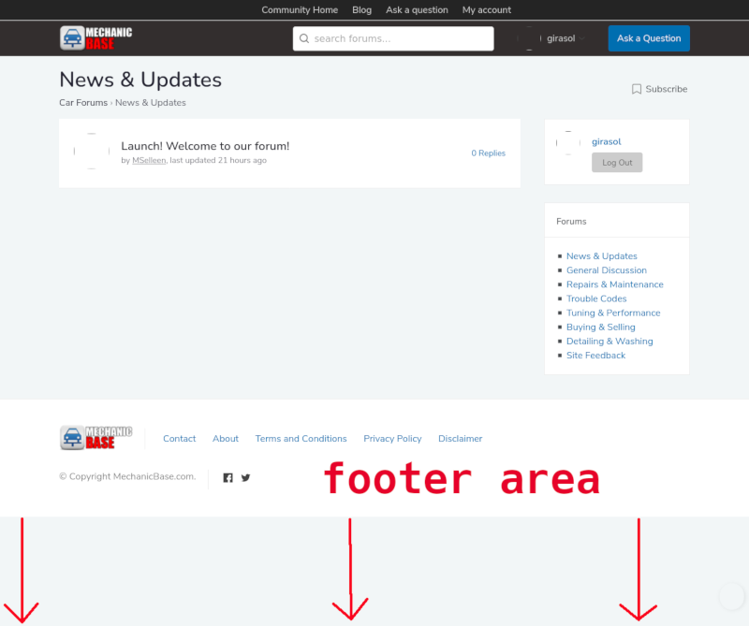The image size is (749, 626).
Task: Open Repairs & Maintenance forum
Action: 615,284
